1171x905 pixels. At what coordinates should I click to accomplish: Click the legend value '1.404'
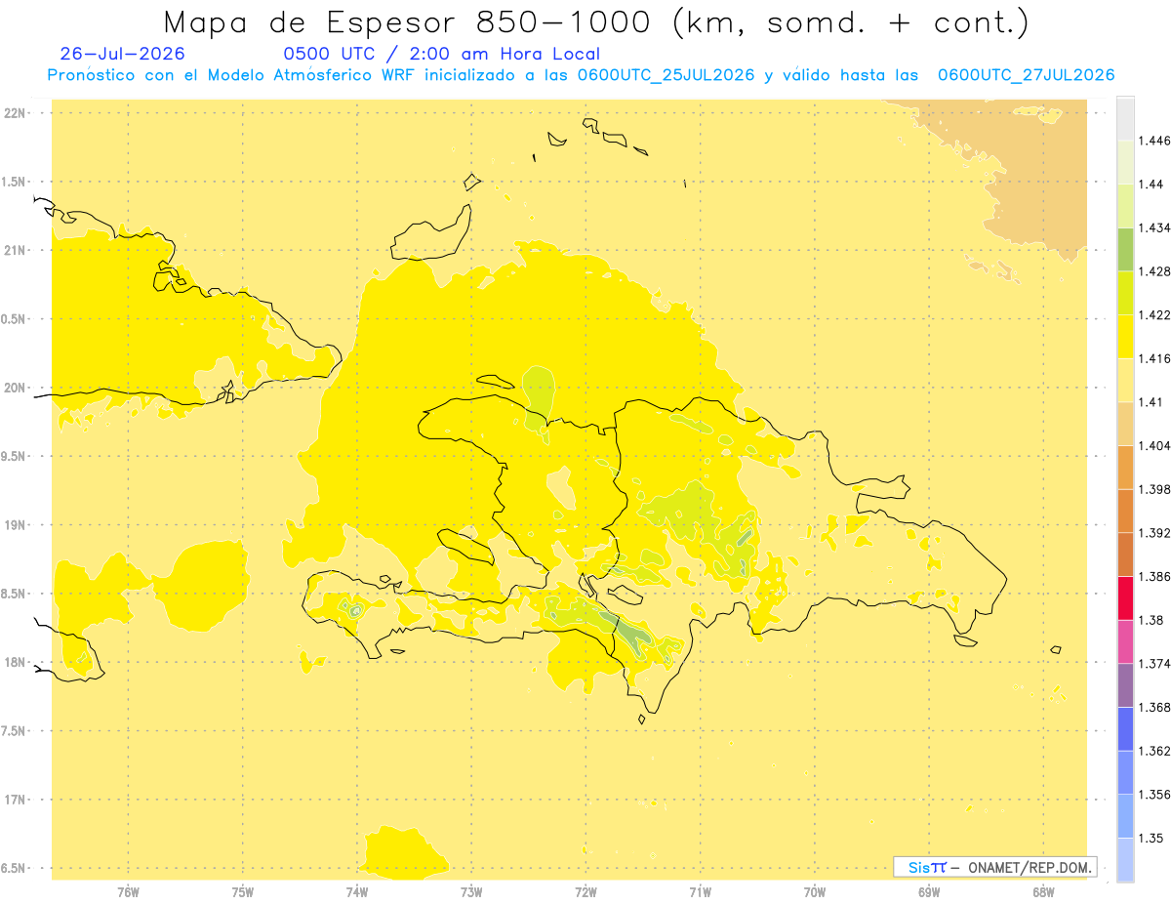tap(1154, 445)
